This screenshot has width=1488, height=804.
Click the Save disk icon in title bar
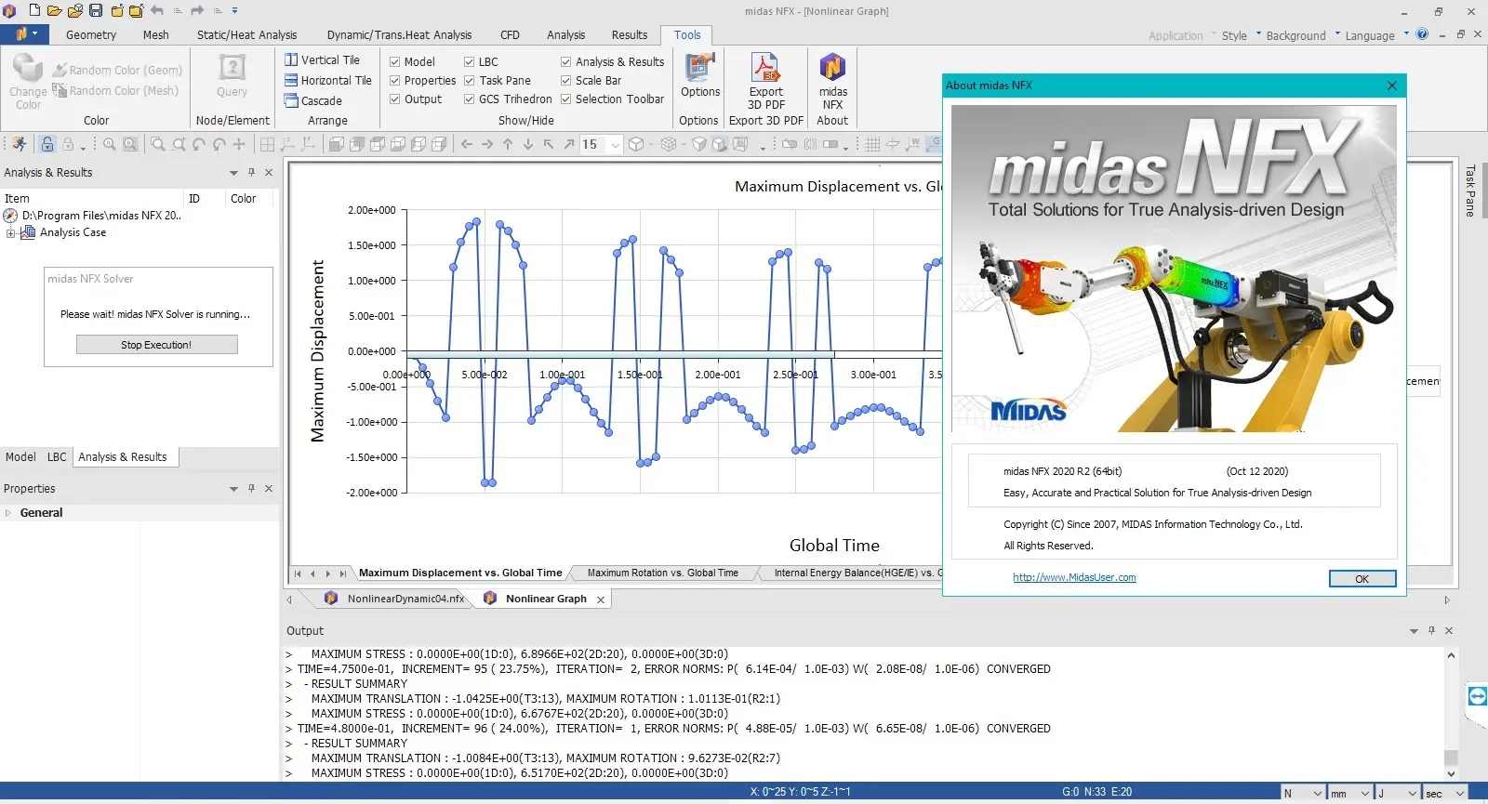click(96, 11)
